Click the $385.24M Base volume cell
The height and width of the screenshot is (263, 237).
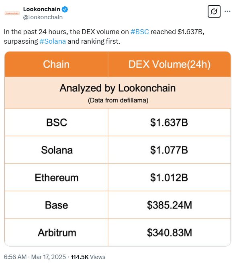point(170,205)
